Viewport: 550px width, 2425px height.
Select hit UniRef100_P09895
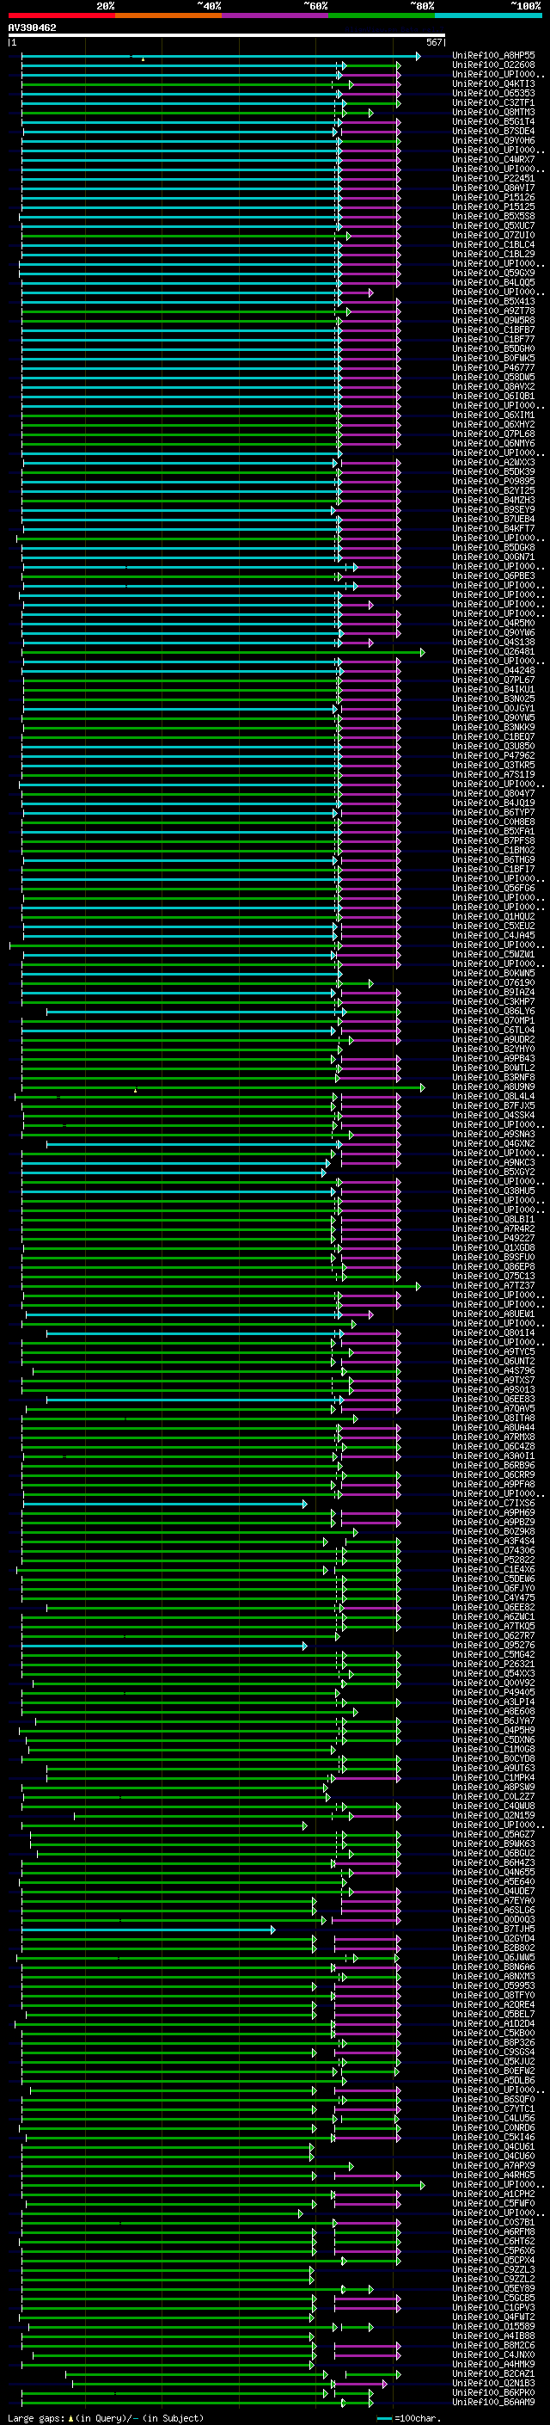(493, 481)
